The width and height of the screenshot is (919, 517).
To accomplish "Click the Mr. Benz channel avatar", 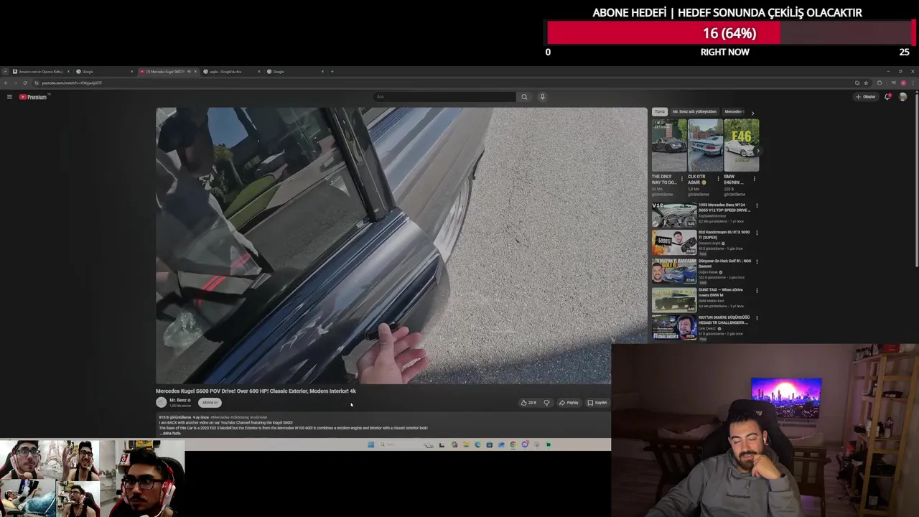I will pos(162,403).
